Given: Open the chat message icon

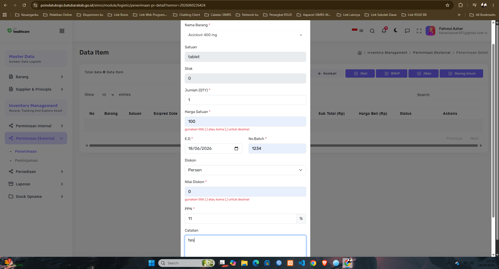Looking at the screenshot, I should pyautogui.click(x=407, y=31).
